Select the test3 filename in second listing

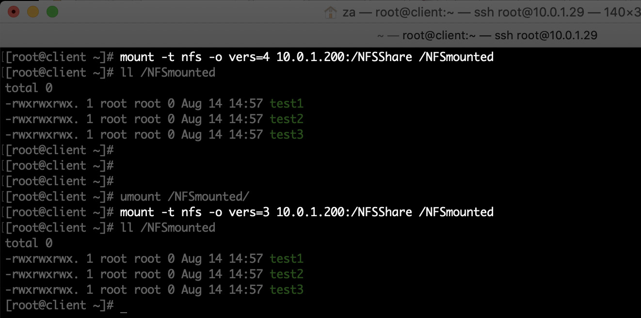coord(286,289)
